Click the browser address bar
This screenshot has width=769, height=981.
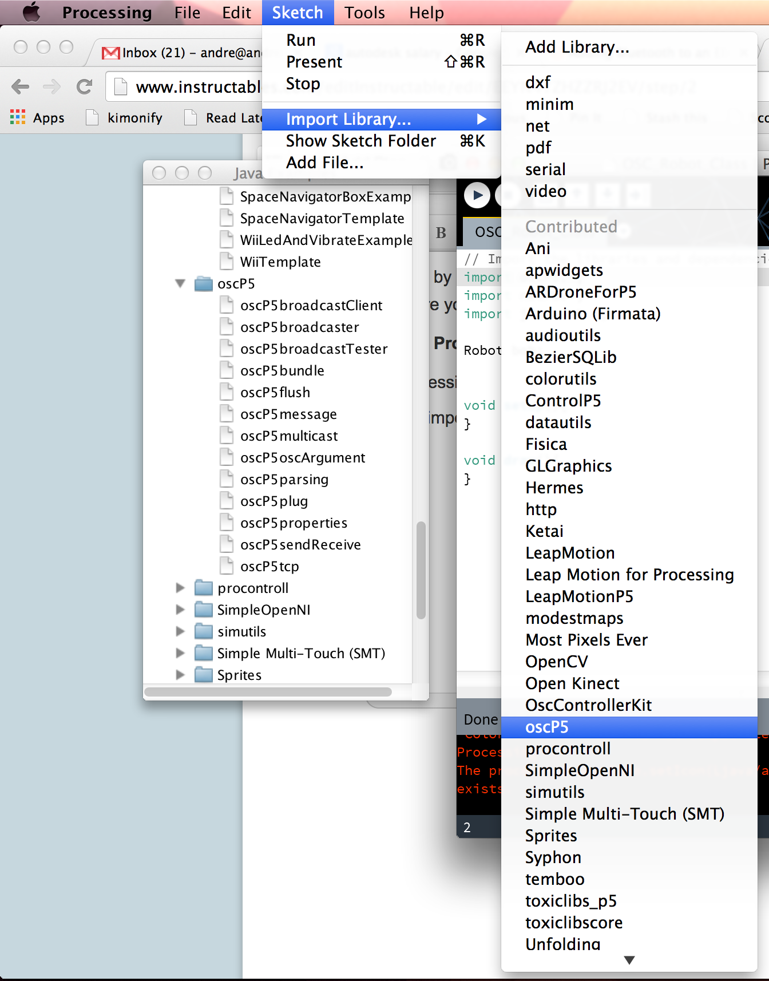185,87
